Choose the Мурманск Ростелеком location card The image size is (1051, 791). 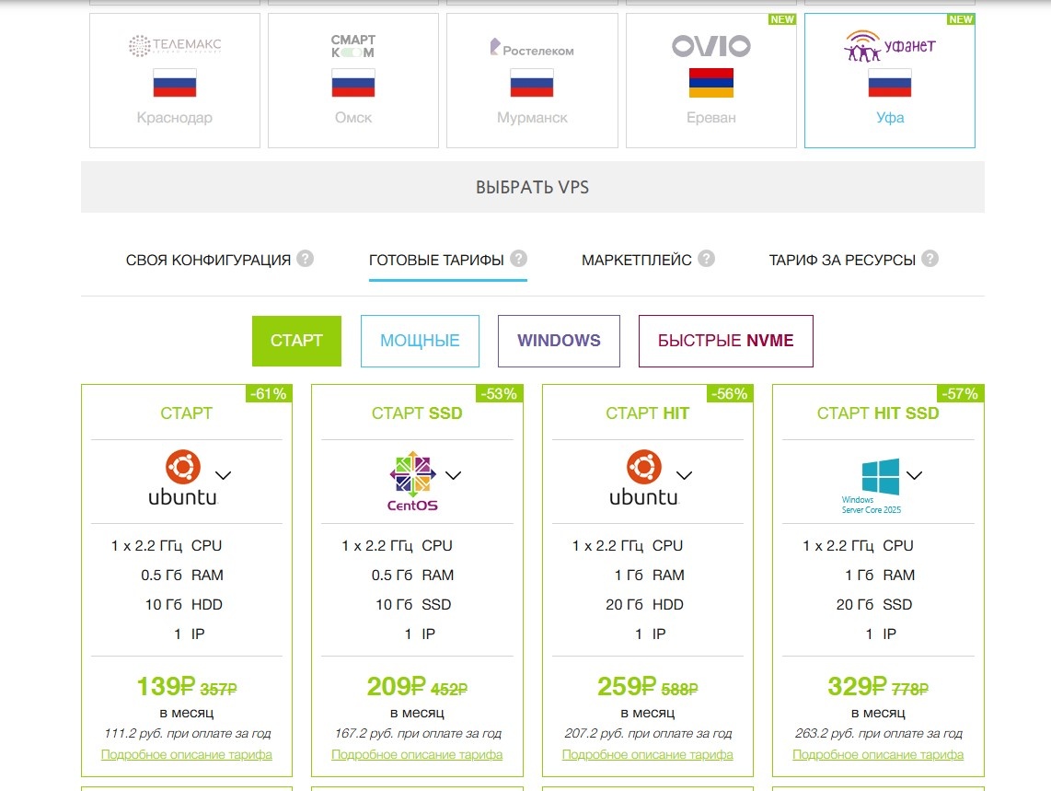[x=532, y=80]
